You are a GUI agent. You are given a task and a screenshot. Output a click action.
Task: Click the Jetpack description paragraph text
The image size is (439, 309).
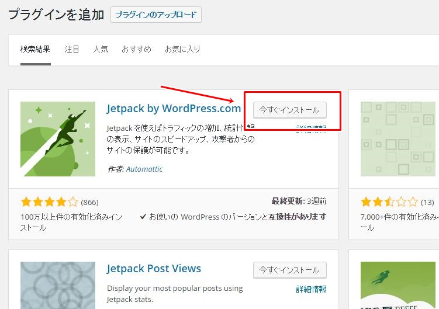pyautogui.click(x=181, y=139)
